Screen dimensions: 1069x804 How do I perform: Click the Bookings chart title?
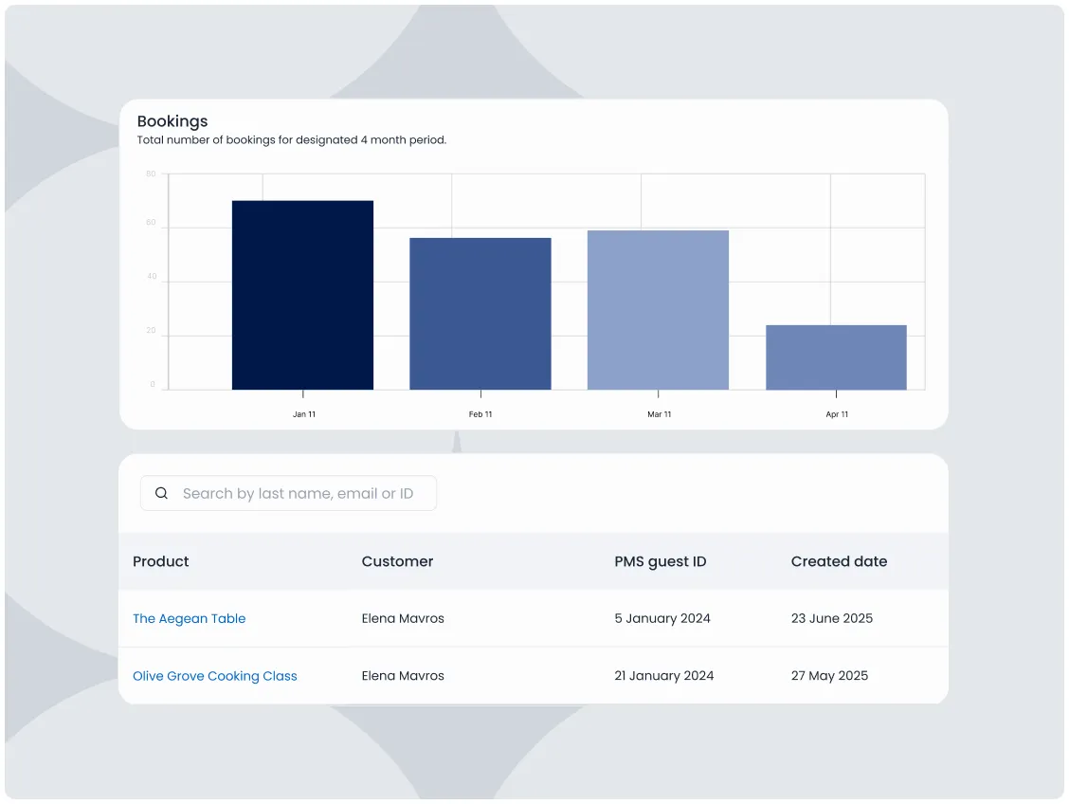172,121
